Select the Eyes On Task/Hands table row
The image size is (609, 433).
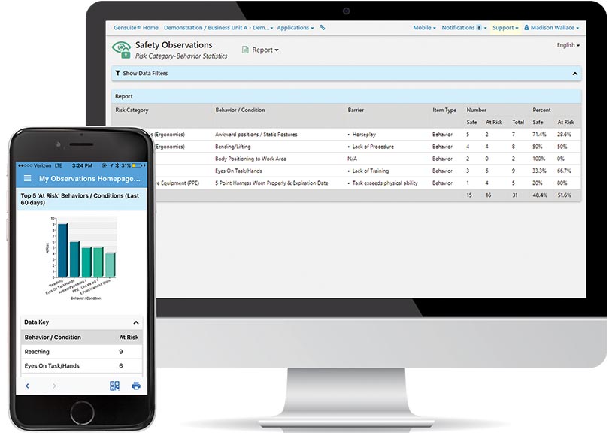(81, 366)
